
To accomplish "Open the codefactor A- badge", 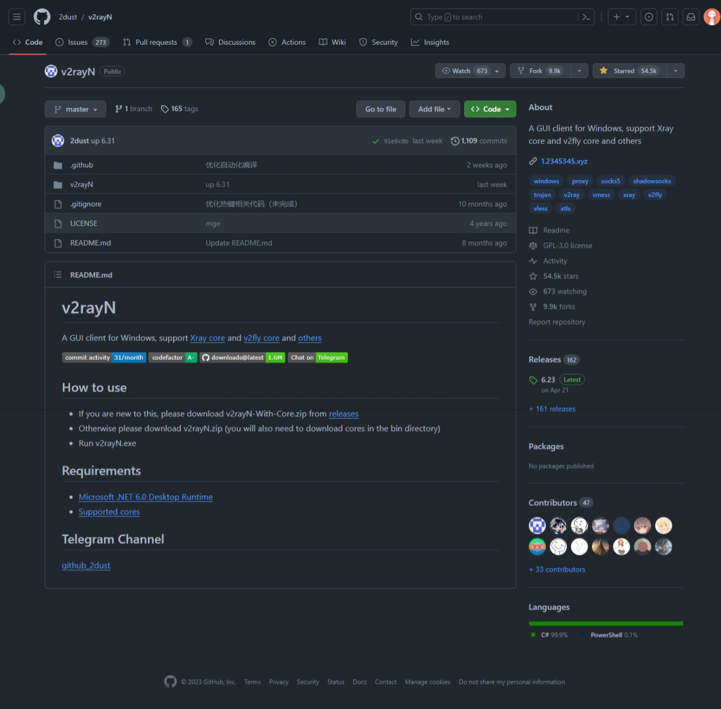I will tap(173, 358).
